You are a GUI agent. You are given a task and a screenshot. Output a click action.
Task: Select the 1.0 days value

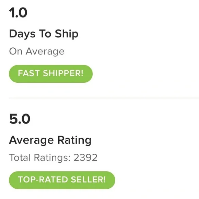pyautogui.click(x=18, y=13)
